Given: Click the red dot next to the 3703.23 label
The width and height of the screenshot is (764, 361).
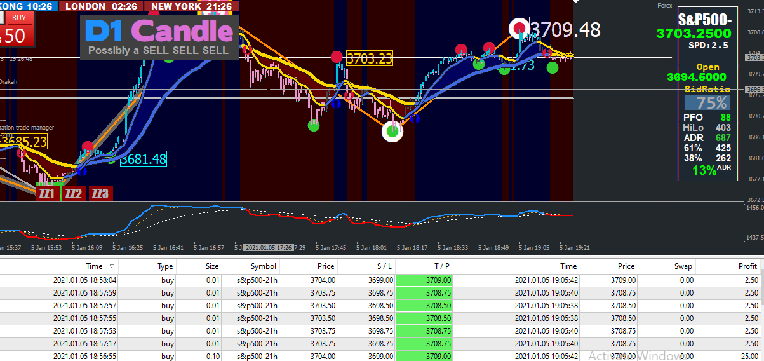Looking at the screenshot, I should (337, 58).
